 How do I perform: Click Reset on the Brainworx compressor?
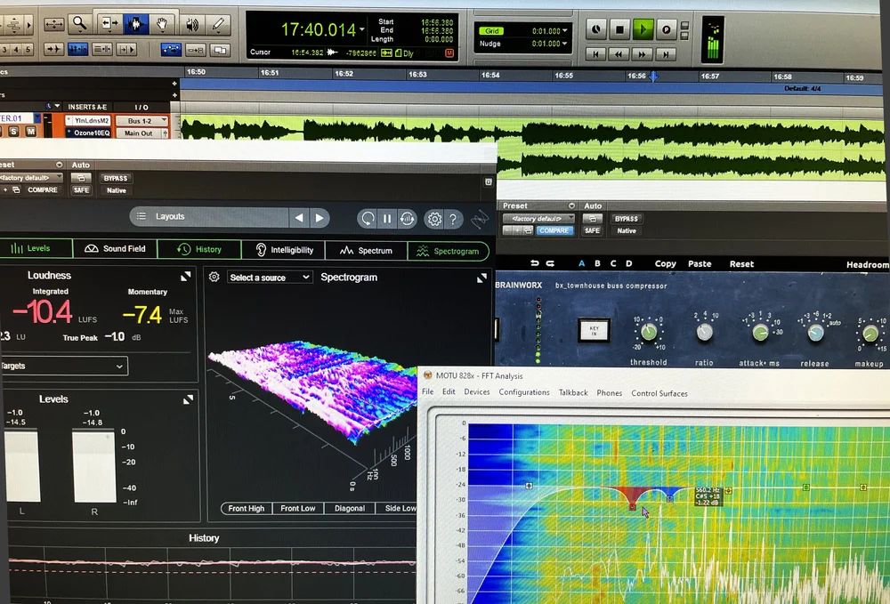tap(744, 263)
